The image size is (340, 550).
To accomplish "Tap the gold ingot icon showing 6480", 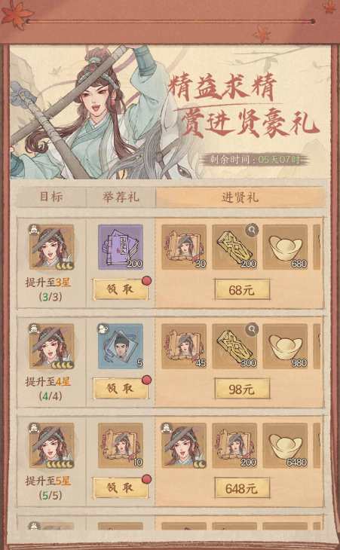I will point(285,445).
